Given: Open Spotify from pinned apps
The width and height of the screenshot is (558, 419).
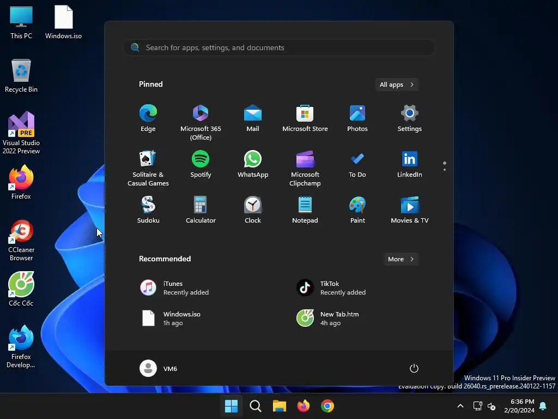Looking at the screenshot, I should point(201,164).
